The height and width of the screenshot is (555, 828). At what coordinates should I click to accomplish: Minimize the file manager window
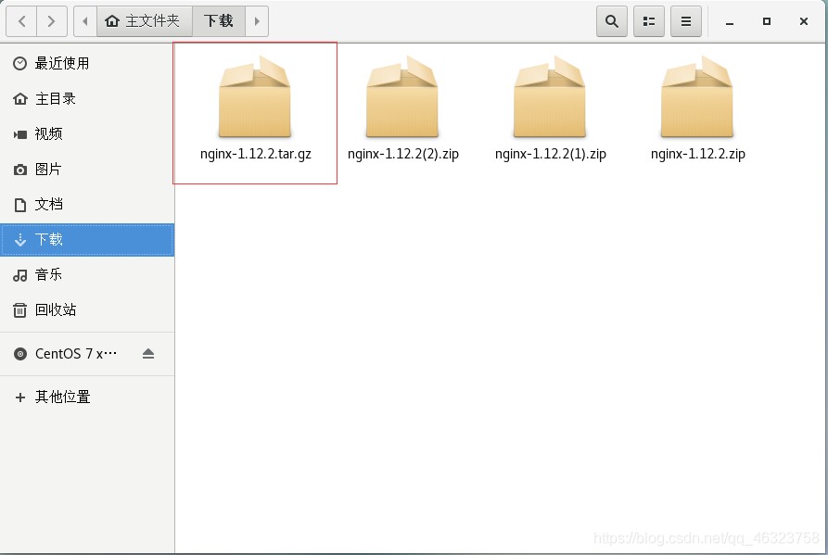[730, 21]
